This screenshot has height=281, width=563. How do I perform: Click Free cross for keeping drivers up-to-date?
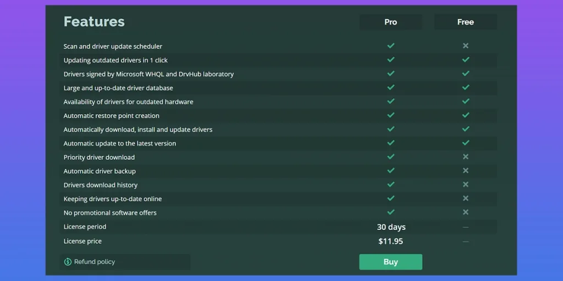(466, 199)
